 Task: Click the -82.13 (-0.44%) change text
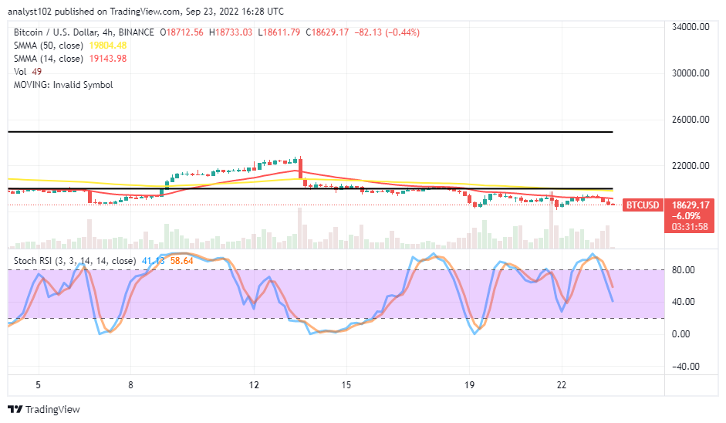click(387, 32)
